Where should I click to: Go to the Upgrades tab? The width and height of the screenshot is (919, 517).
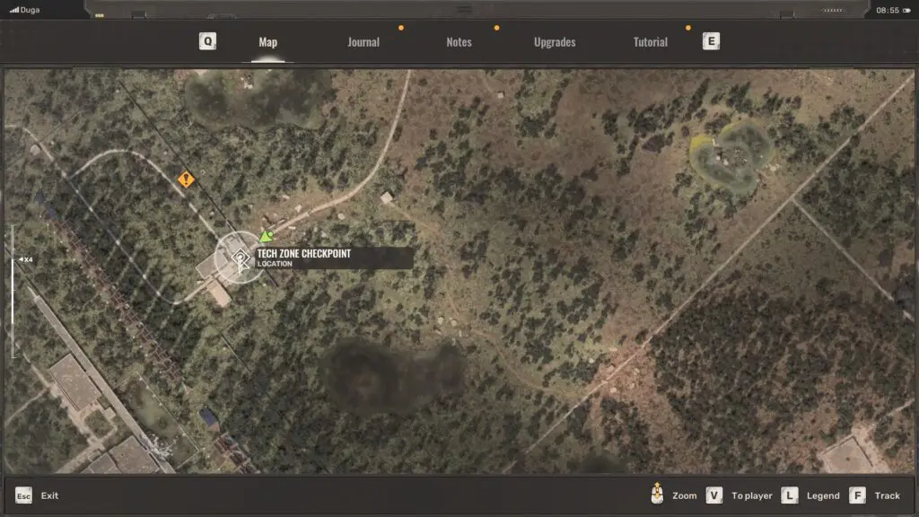[555, 42]
